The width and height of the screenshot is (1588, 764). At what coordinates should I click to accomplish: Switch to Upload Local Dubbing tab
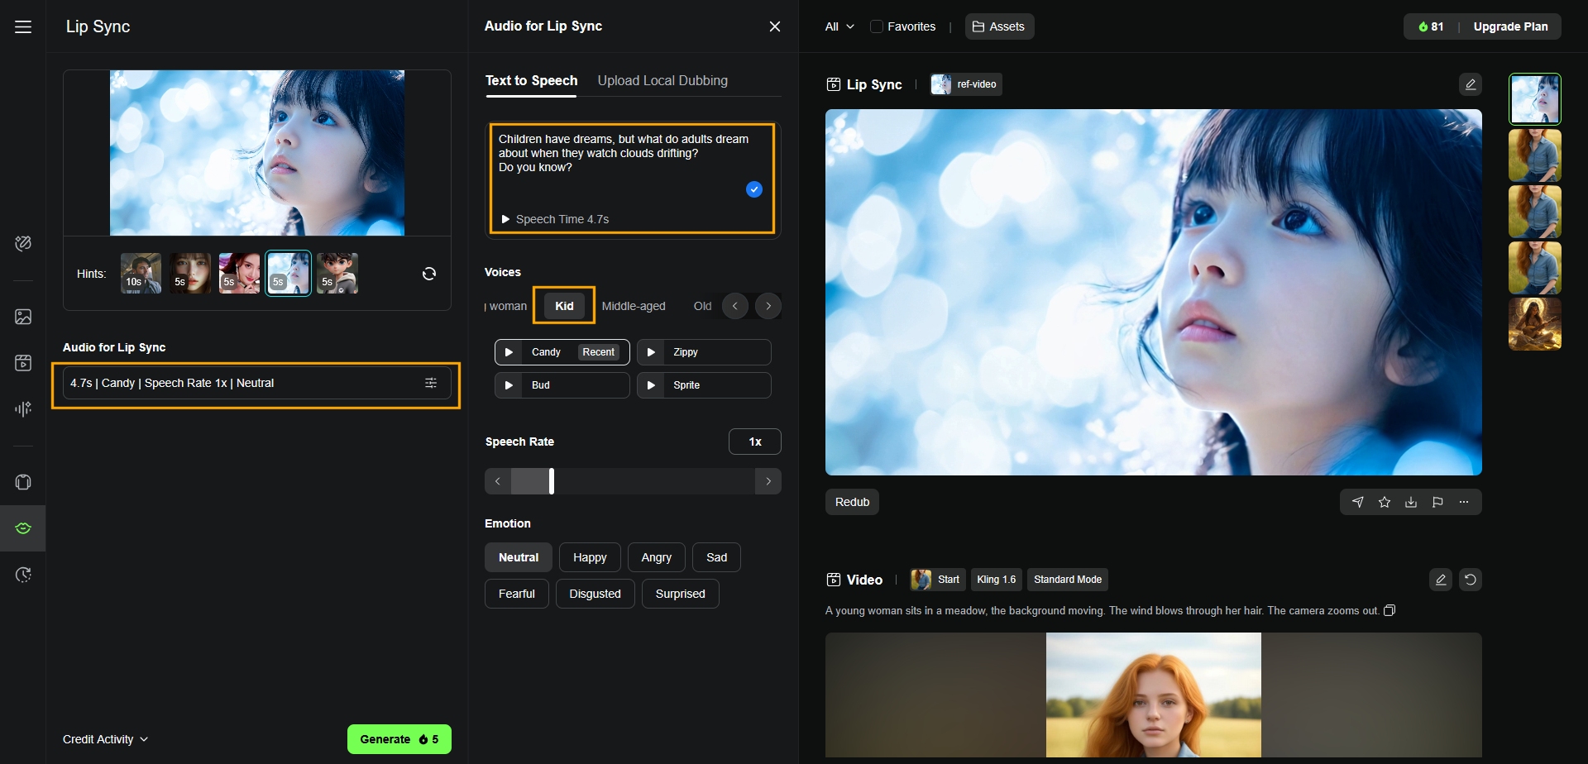coord(662,80)
